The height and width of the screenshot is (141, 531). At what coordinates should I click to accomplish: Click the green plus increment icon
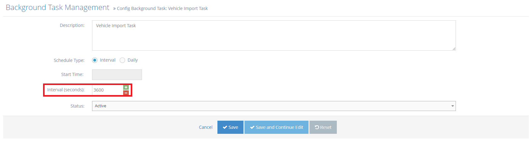pos(126,88)
